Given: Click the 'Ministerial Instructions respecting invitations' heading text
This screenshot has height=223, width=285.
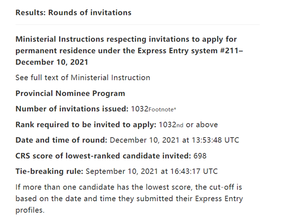Looking at the screenshot, I should 102,39.
